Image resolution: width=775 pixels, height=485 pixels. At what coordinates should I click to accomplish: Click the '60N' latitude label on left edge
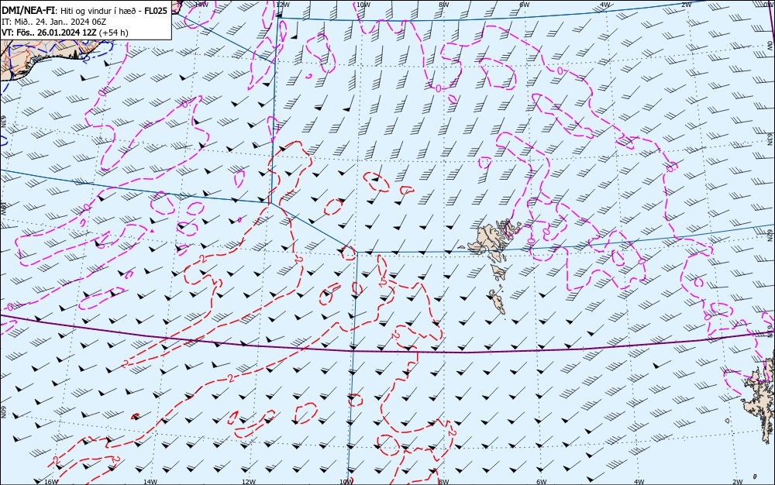coord(3,412)
